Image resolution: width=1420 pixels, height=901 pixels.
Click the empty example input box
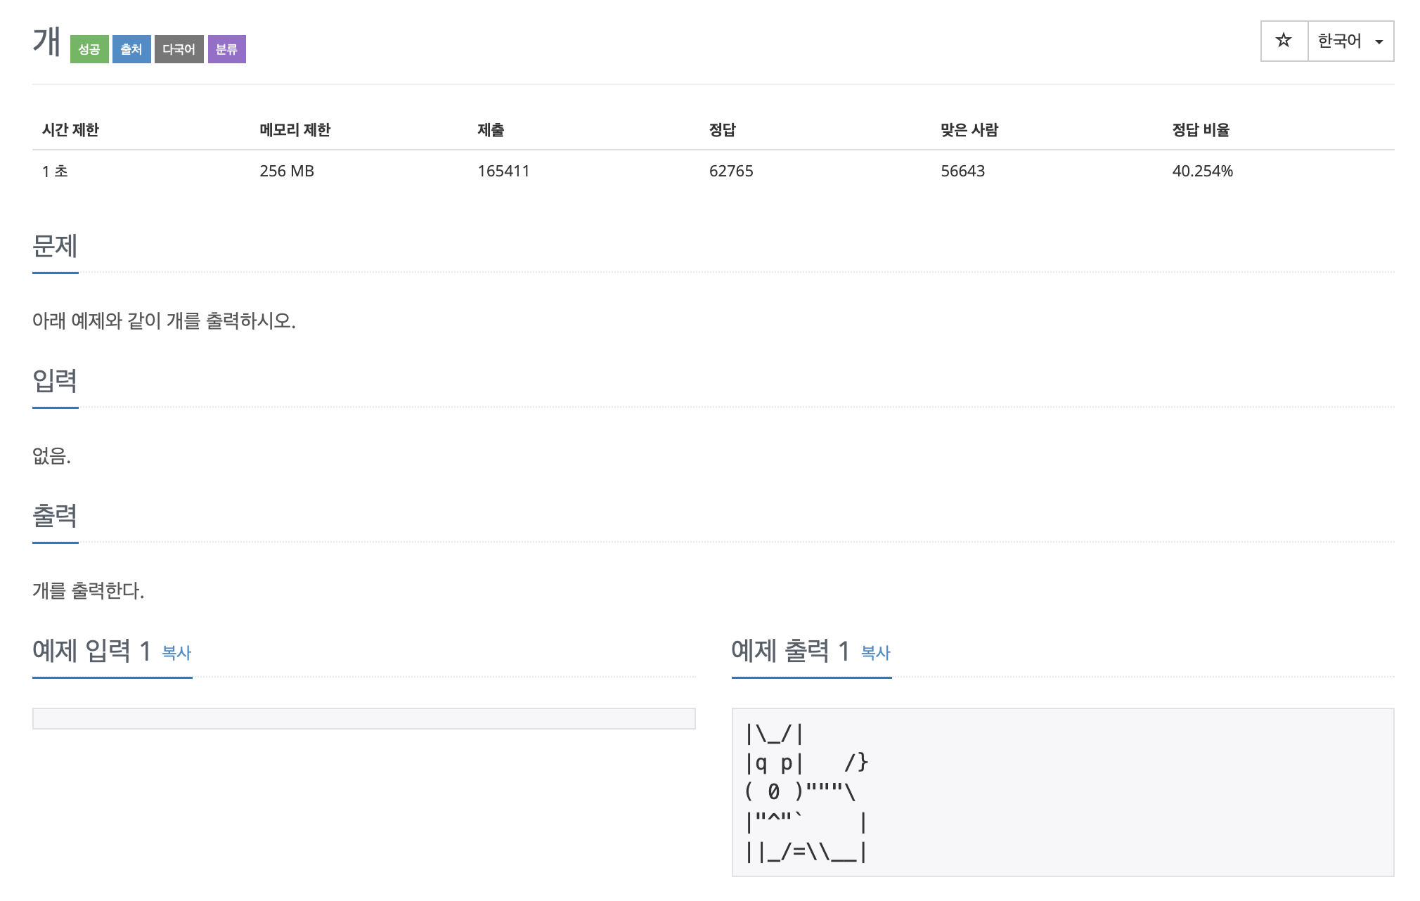click(x=363, y=718)
